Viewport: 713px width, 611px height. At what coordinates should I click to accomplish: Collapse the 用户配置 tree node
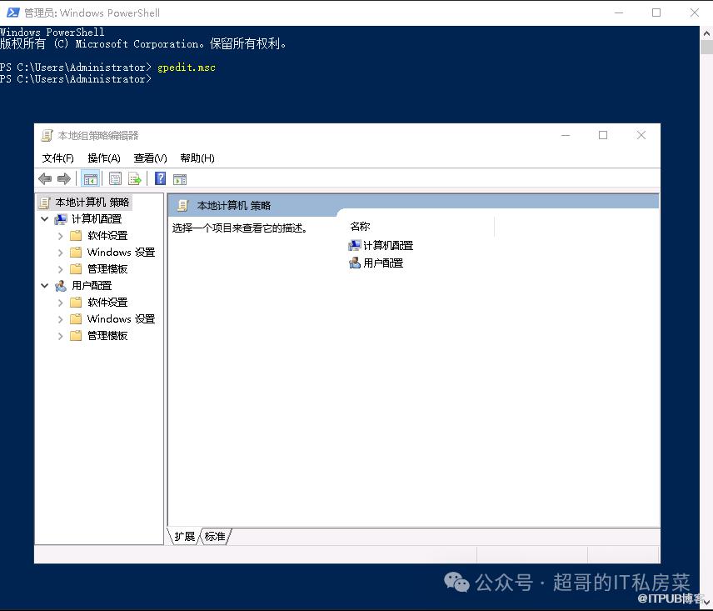45,286
